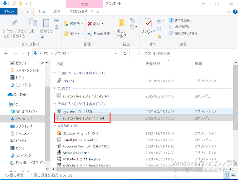Open Local Disk (C:) in navigation pane
Viewport: 238px width, 180px height.
click(27, 163)
